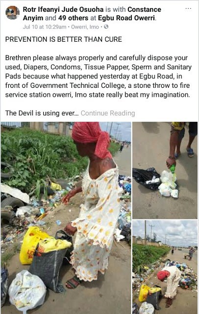Screen dimensions: 199x314
Task: Click the word 'with' in the post header
Action: pos(119,9)
